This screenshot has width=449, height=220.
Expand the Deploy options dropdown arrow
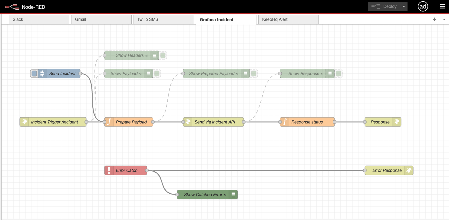(x=404, y=6)
